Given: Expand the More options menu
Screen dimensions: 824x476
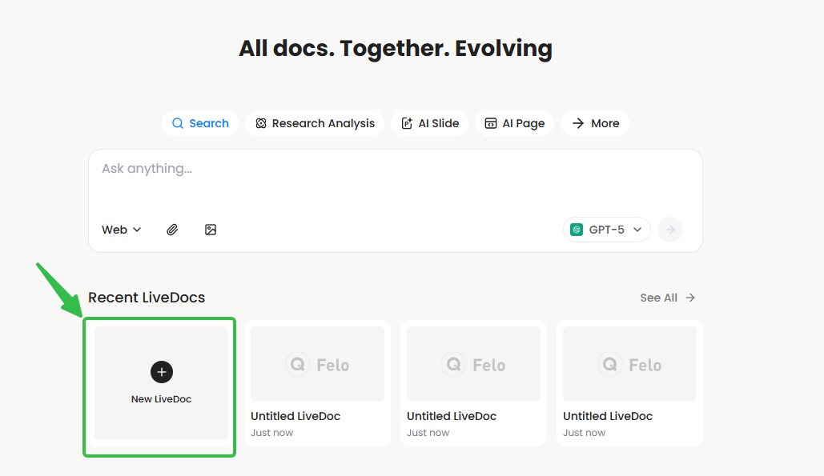Looking at the screenshot, I should pos(595,123).
